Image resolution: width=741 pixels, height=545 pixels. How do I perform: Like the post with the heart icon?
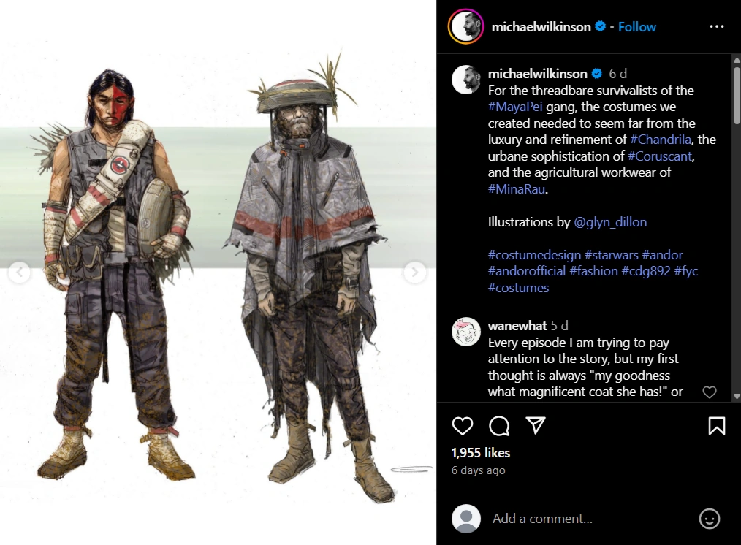click(462, 425)
